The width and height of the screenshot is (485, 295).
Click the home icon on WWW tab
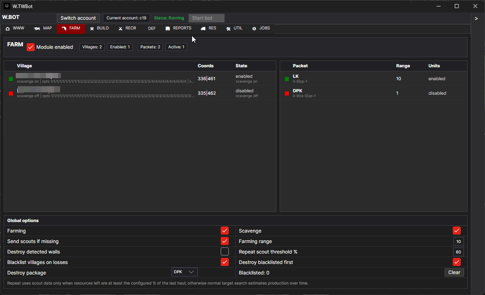click(8, 29)
